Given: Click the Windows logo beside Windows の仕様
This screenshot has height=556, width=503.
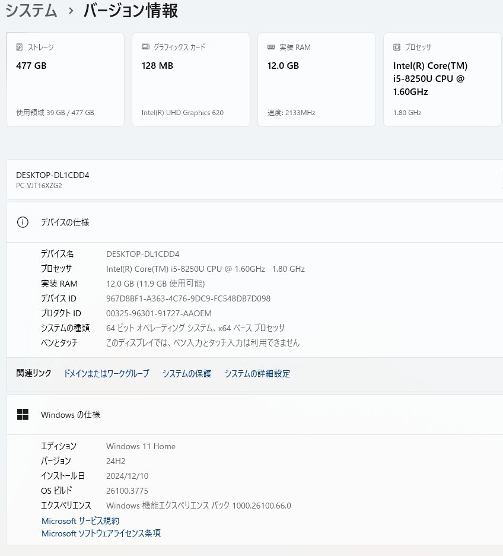Looking at the screenshot, I should (23, 414).
